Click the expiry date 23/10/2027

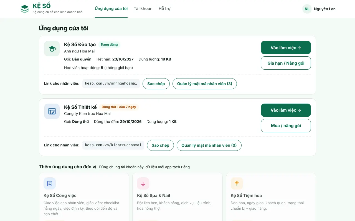[123, 59]
